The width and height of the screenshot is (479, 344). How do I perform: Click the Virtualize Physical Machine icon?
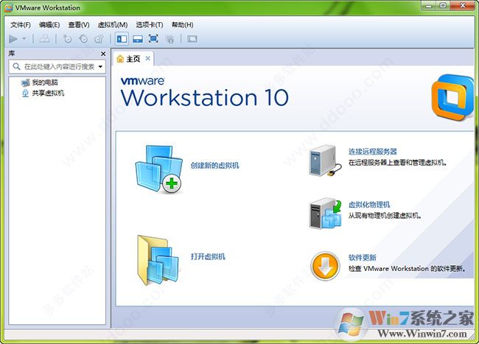coord(324,213)
